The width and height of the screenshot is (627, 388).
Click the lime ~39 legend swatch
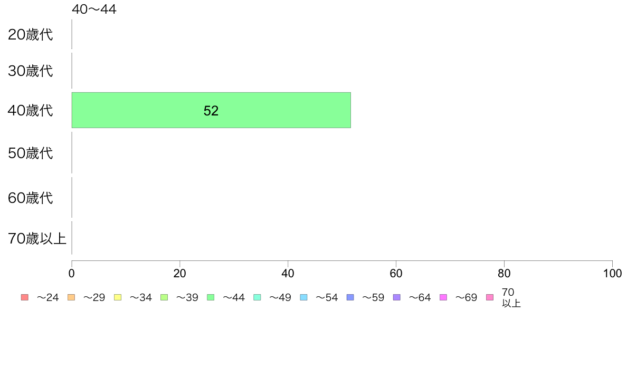coord(164,297)
